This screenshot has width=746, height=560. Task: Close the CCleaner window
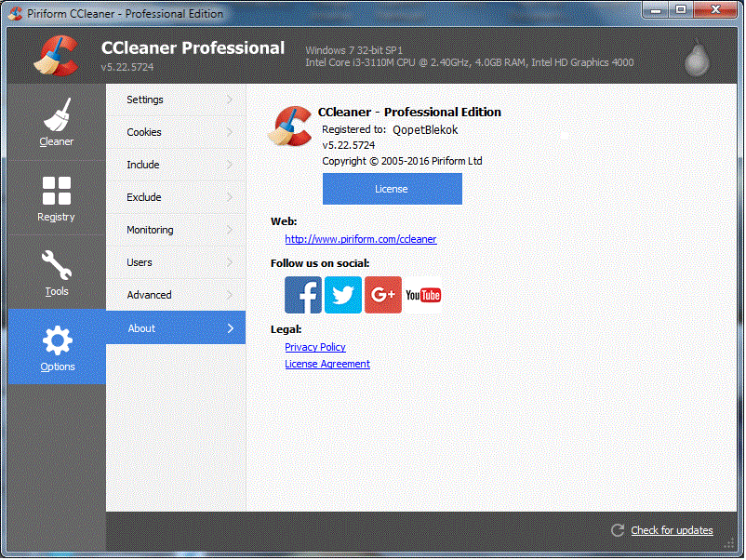point(715,9)
